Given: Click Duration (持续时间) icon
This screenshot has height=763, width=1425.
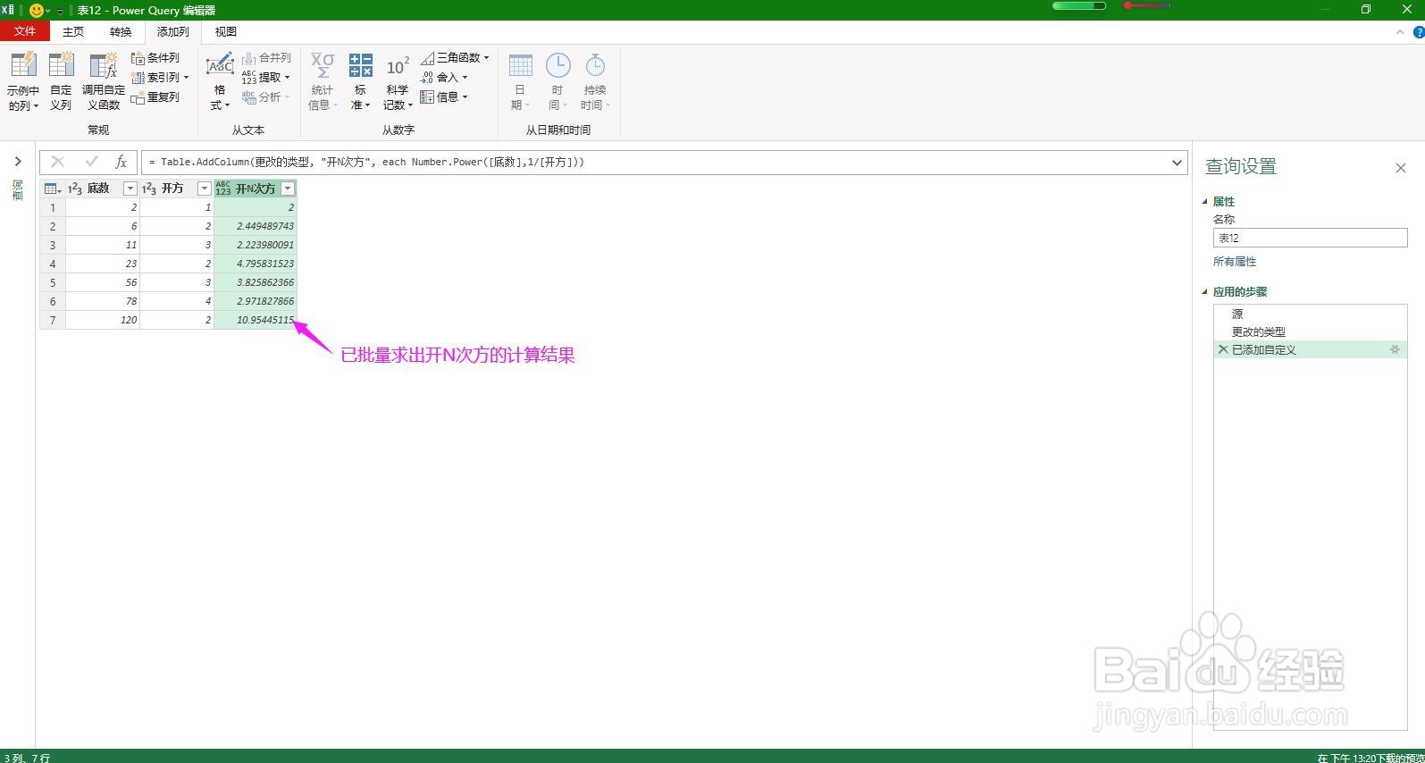Looking at the screenshot, I should click(x=595, y=65).
